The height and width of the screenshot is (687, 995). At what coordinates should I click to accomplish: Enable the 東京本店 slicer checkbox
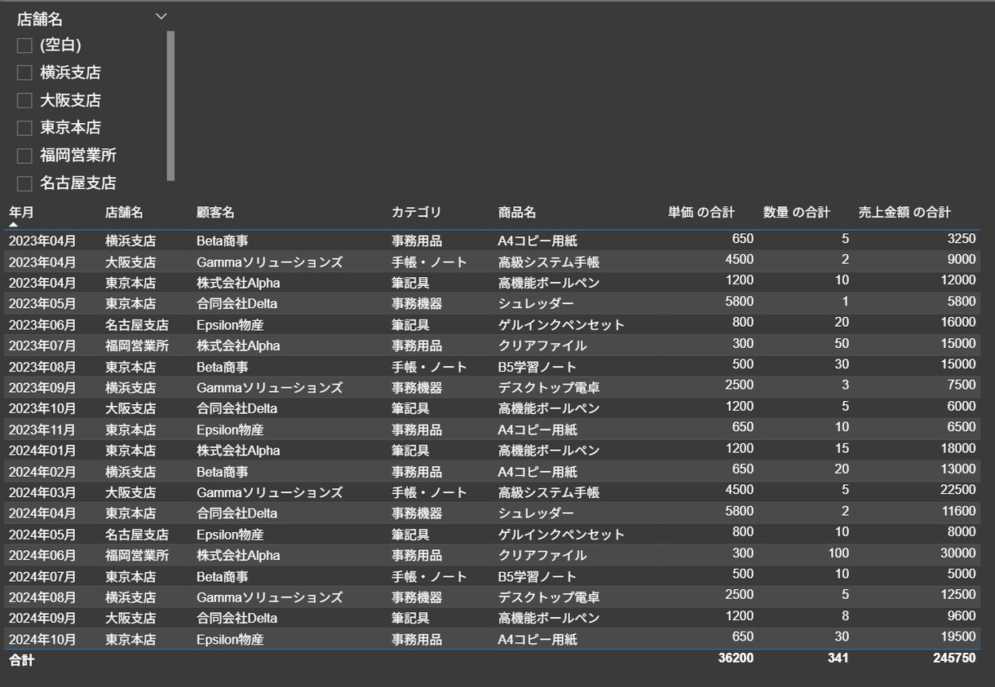tap(24, 128)
